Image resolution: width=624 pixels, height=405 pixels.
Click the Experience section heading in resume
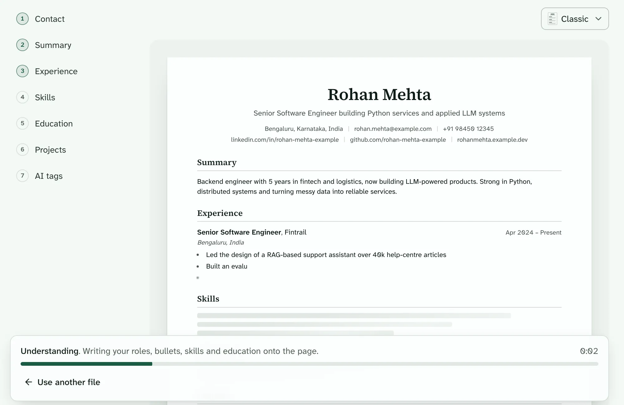click(x=220, y=213)
